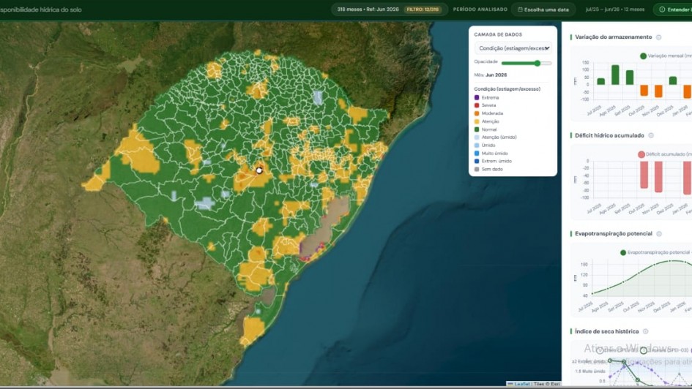Click the 'Déficit hídrico acumulado' section title
692x389 pixels.
tap(609, 135)
